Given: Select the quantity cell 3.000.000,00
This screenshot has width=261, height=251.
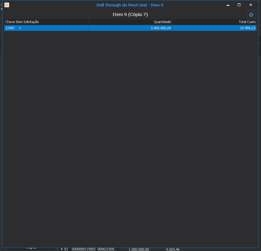Looking at the screenshot, I should point(130,28).
